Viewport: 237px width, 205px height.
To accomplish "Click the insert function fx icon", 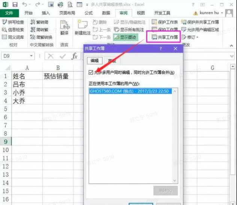I will click(75, 56).
